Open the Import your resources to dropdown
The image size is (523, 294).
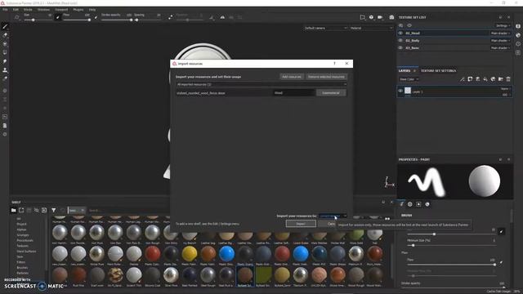pos(333,216)
